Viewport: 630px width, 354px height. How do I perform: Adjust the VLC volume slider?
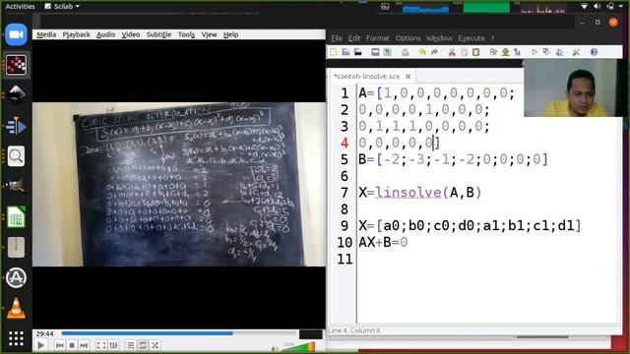[x=299, y=347]
